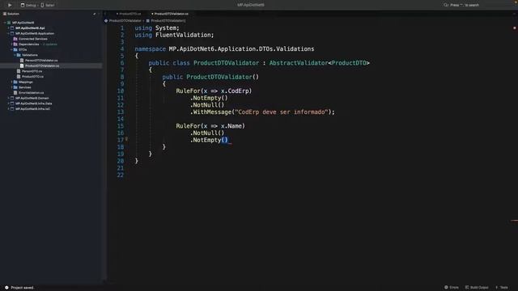This screenshot has height=291, width=518.
Task: Open the Tests pad in the status bar
Action: [x=502, y=288]
